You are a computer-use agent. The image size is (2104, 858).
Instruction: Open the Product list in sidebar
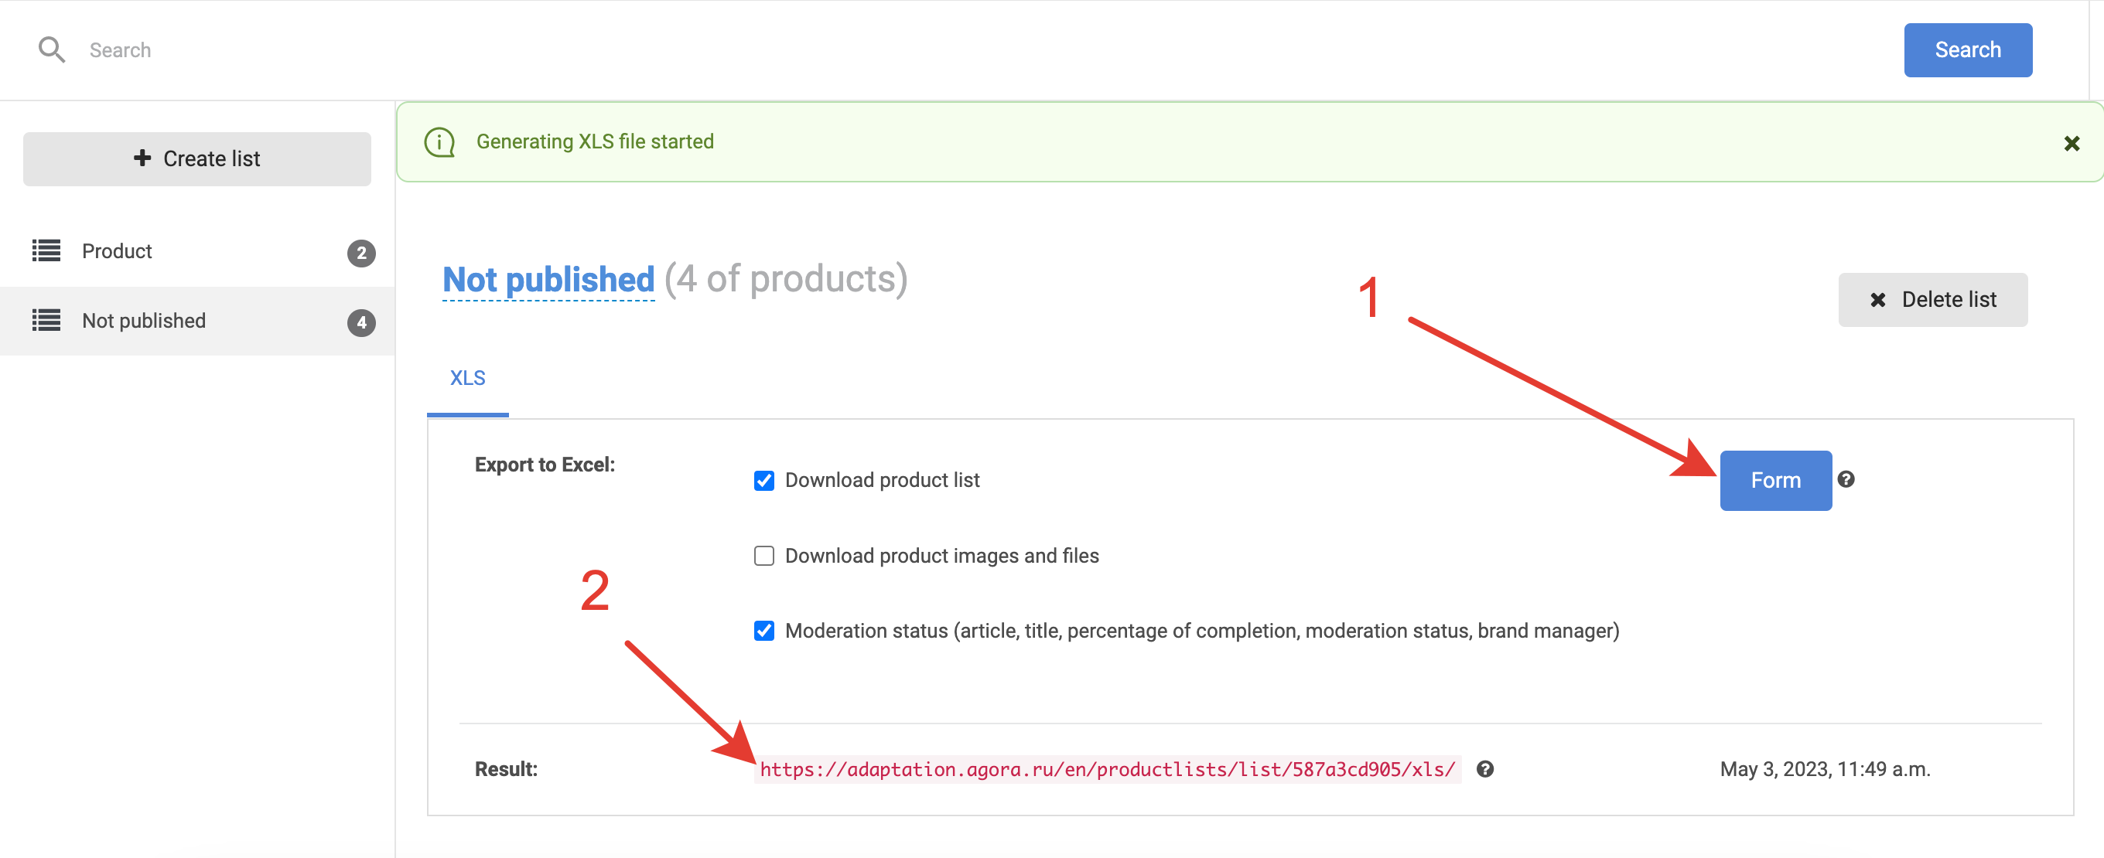196,251
